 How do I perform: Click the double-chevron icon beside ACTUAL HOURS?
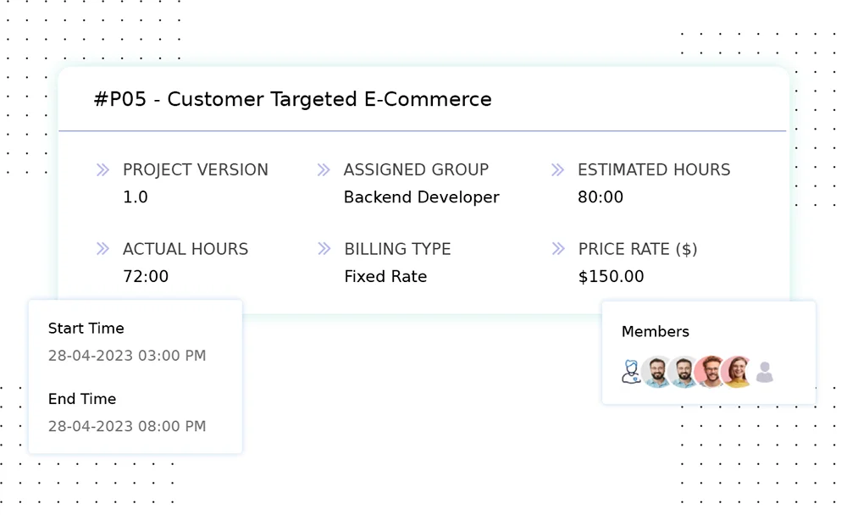click(x=103, y=249)
